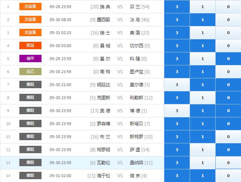Viewport: 241px width, 182px height.
Task: Toggle the 1 (draw) cell for 瑞士 vs 美国
Action: coord(203,33)
